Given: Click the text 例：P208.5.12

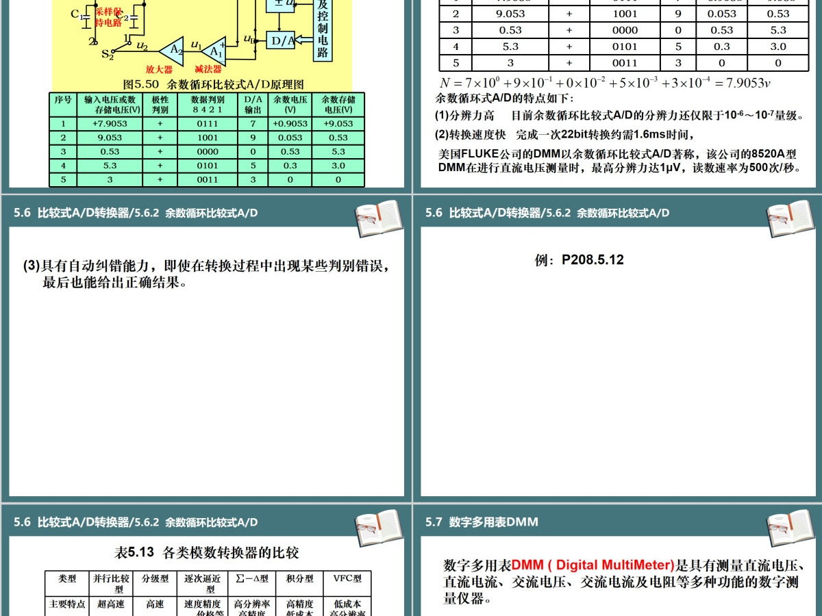Looking at the screenshot, I should tap(580, 259).
